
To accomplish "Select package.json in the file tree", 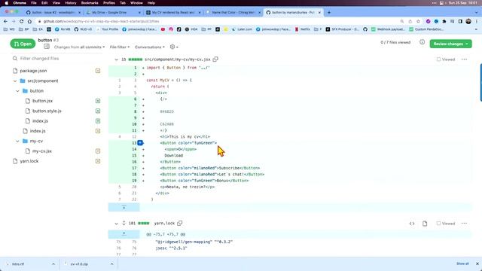I will tap(33, 71).
